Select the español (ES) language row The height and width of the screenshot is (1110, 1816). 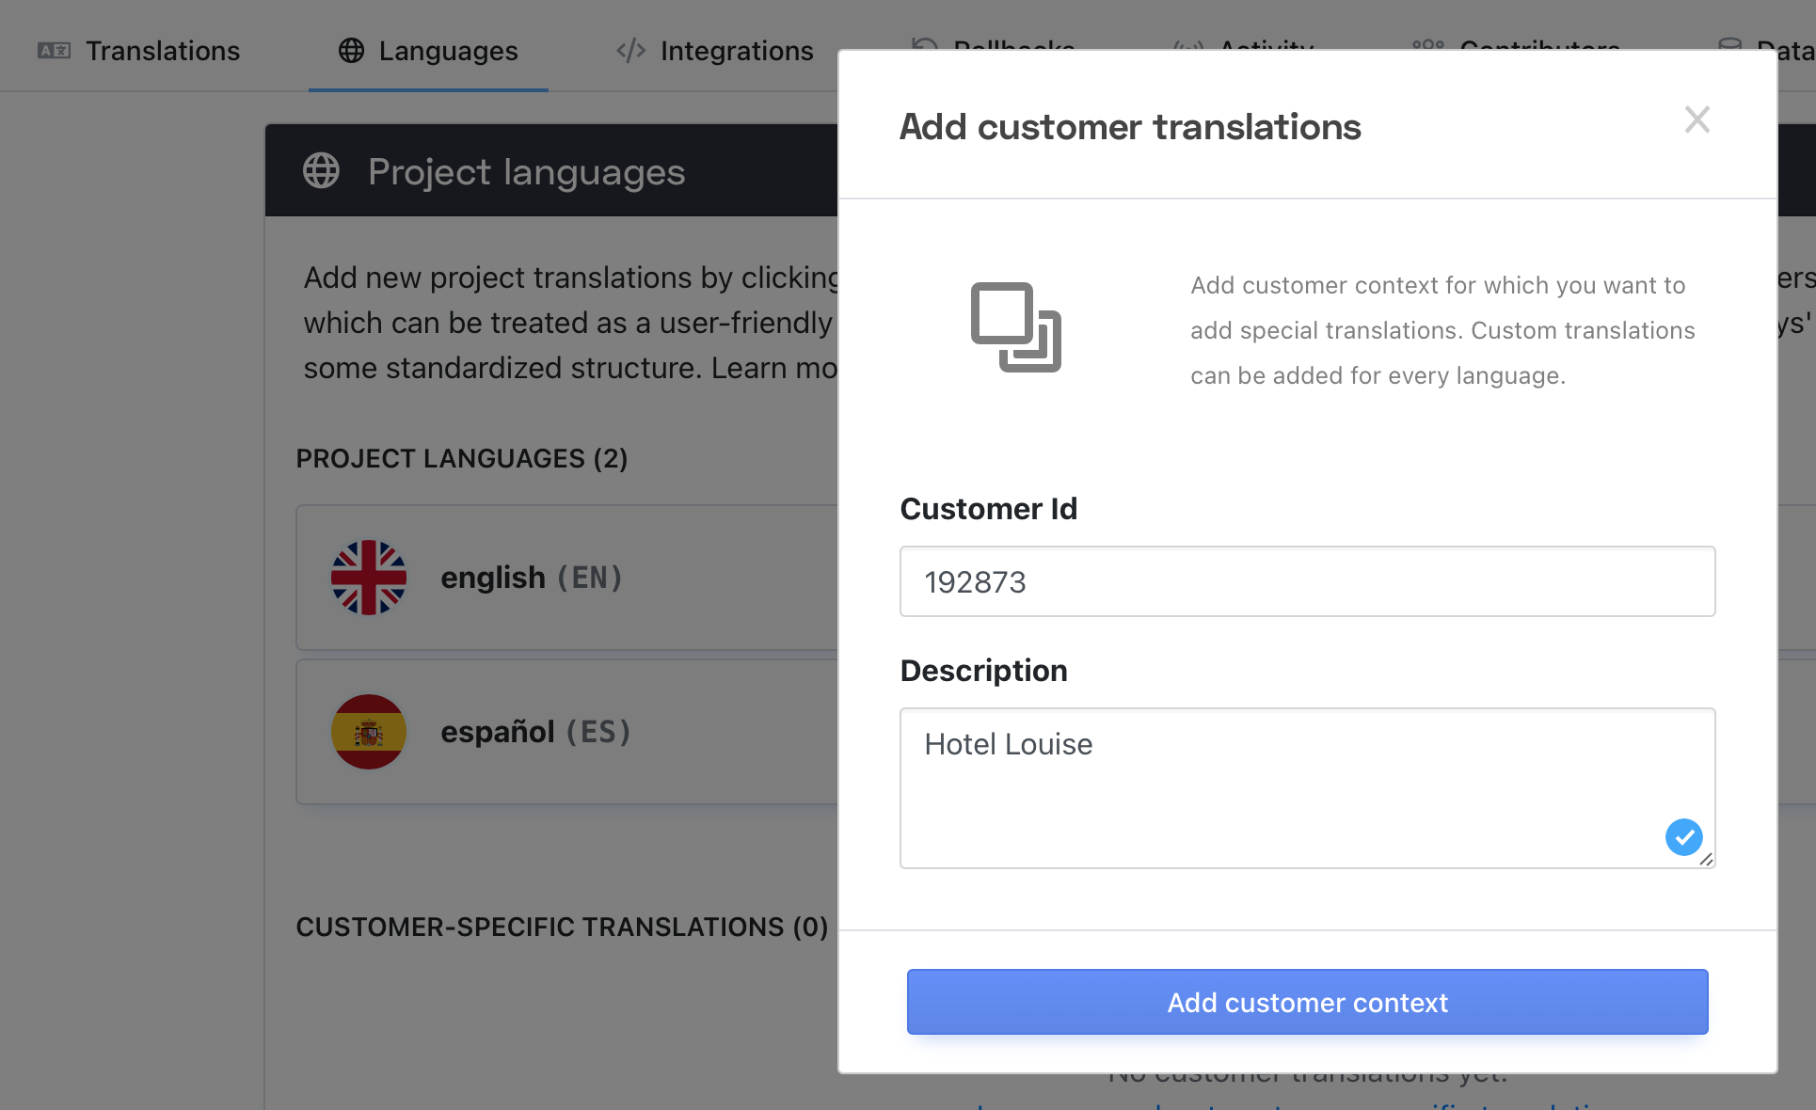(x=566, y=732)
